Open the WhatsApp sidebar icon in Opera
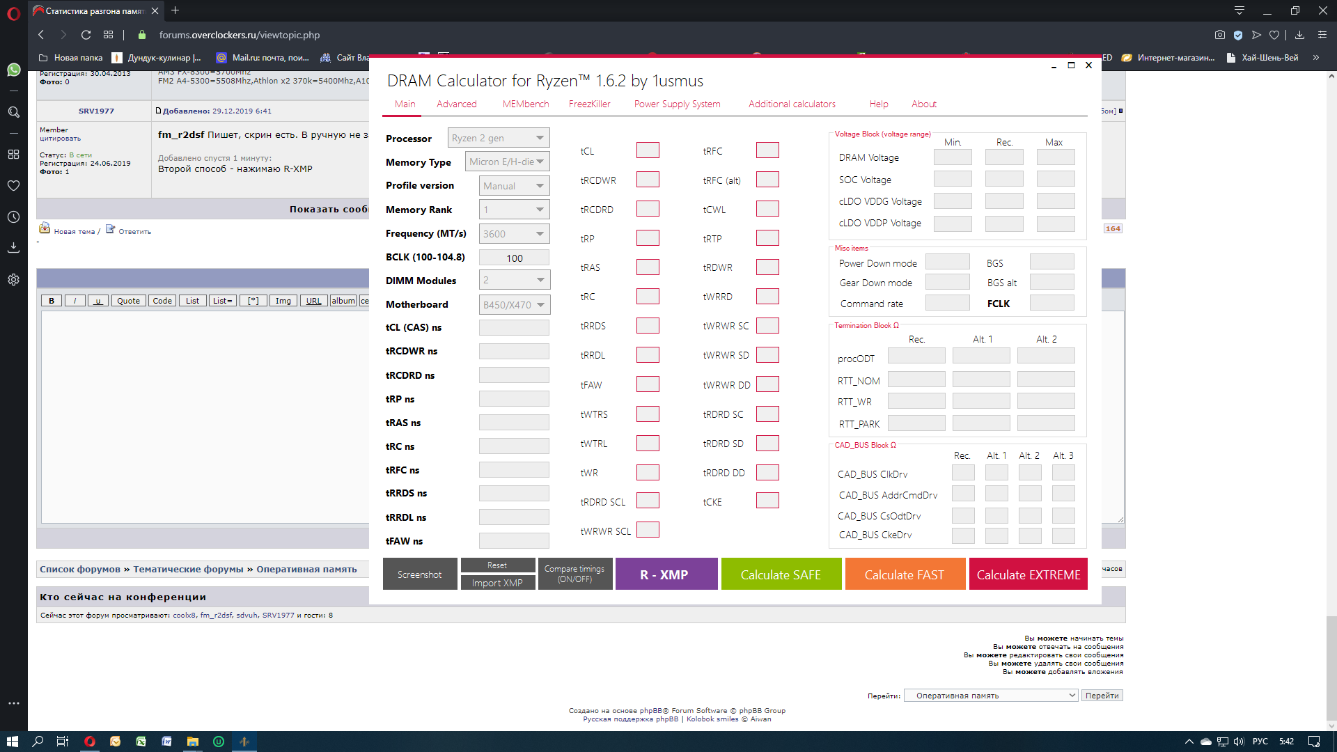Screen dimensions: 1337x752 pyautogui.click(x=13, y=70)
